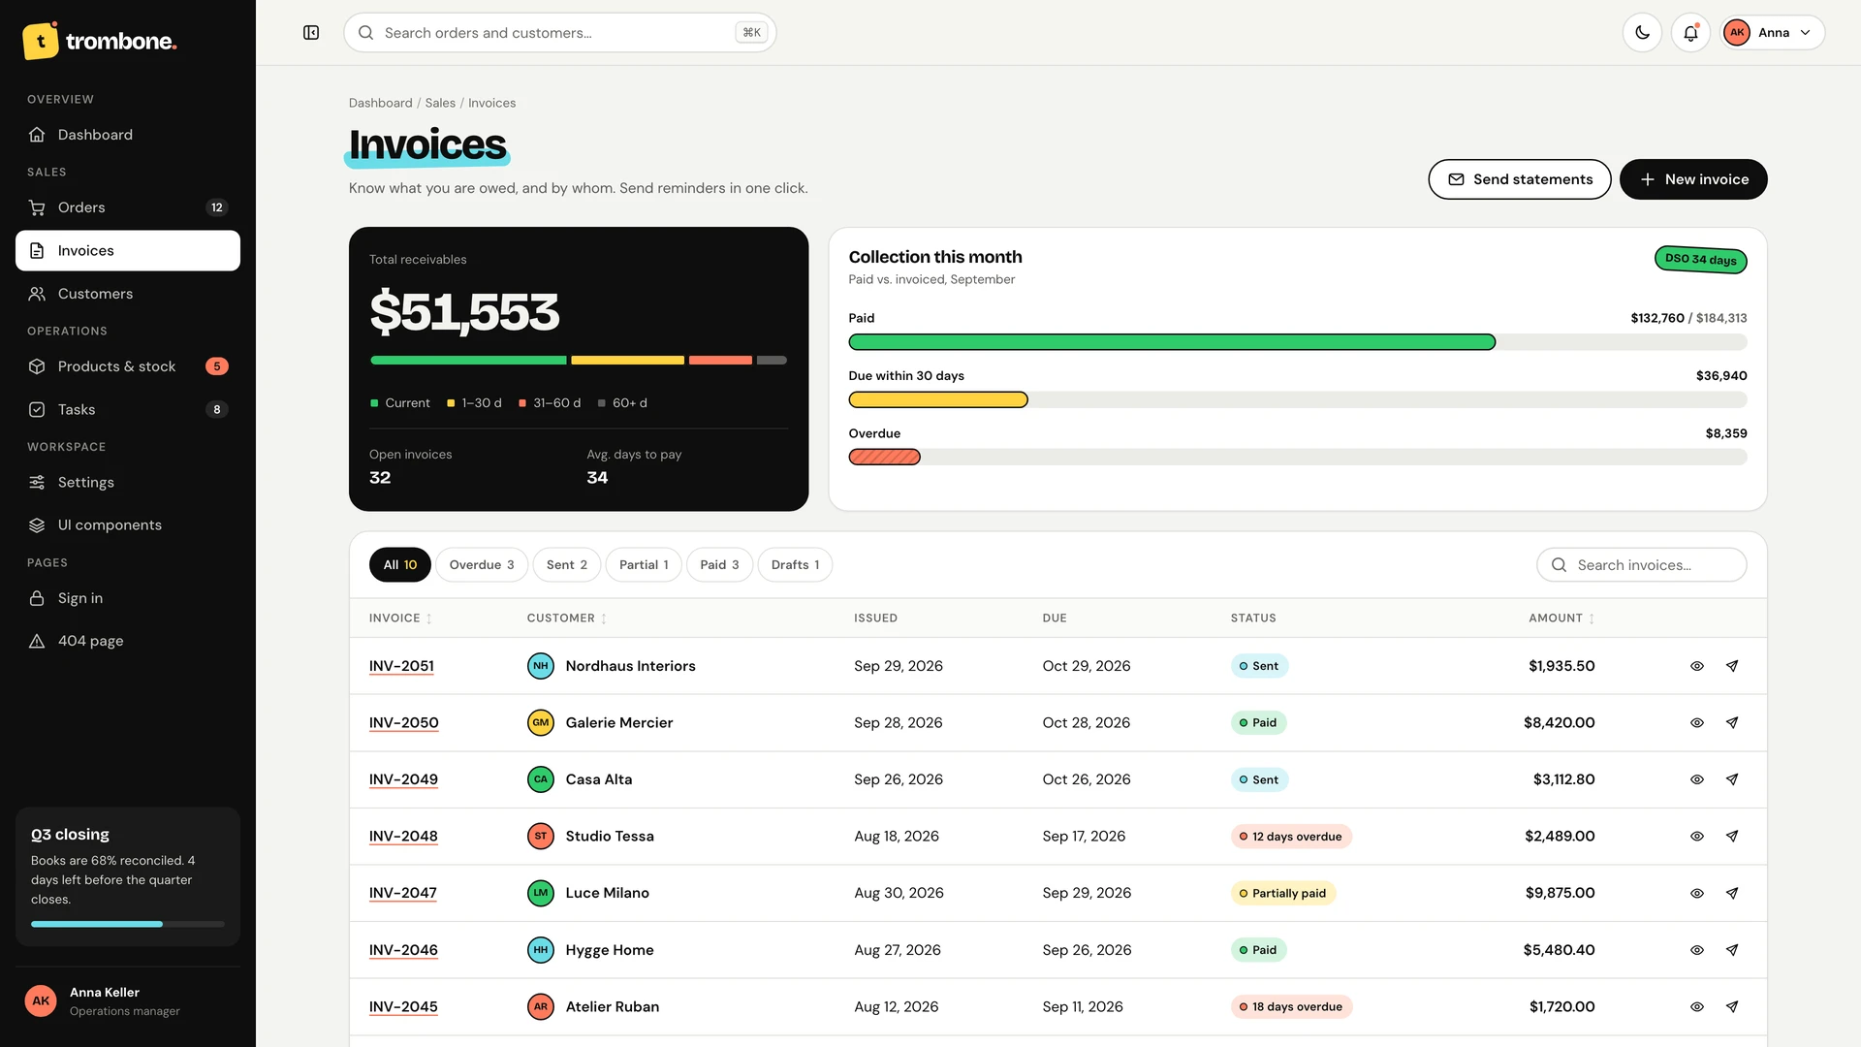Open Products & stock in sidebar
Image resolution: width=1861 pixels, height=1047 pixels.
click(128, 366)
